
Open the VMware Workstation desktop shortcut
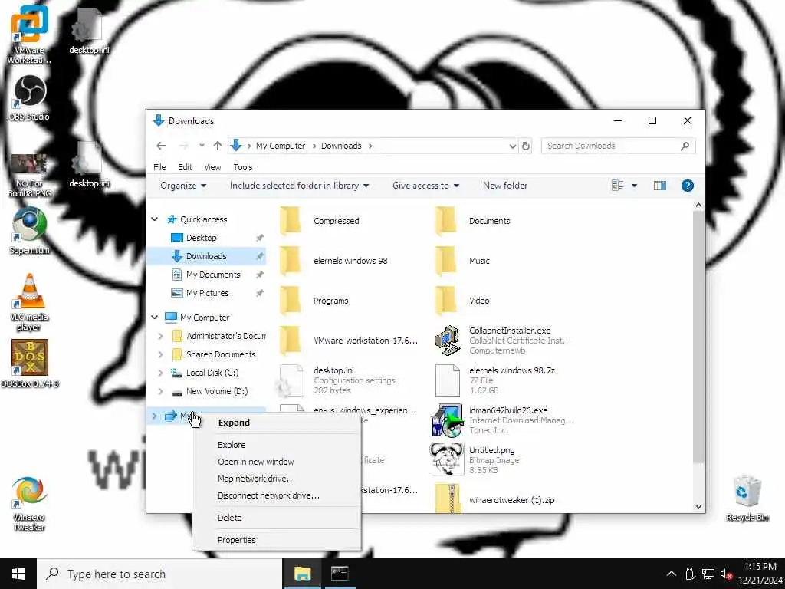pyautogui.click(x=30, y=34)
